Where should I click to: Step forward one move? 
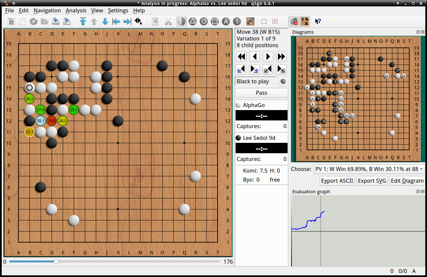coord(268,56)
